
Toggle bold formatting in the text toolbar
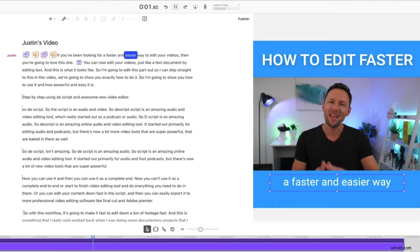[86, 19]
